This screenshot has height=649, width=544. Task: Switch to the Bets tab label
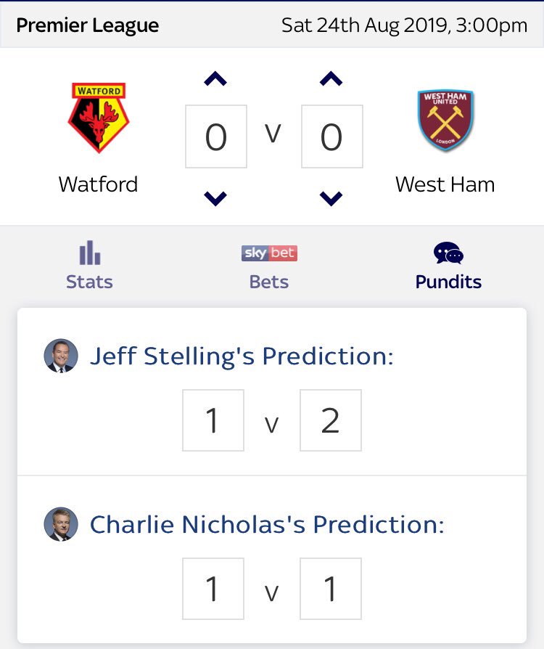[x=269, y=282]
